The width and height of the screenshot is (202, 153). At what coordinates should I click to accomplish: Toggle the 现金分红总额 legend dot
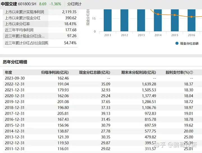177,44
